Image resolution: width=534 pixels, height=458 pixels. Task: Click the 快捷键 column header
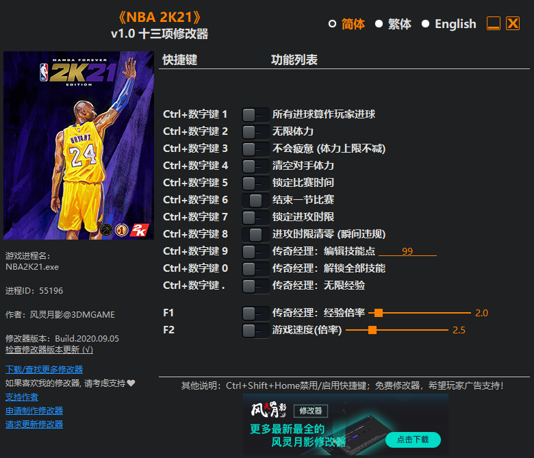[180, 60]
